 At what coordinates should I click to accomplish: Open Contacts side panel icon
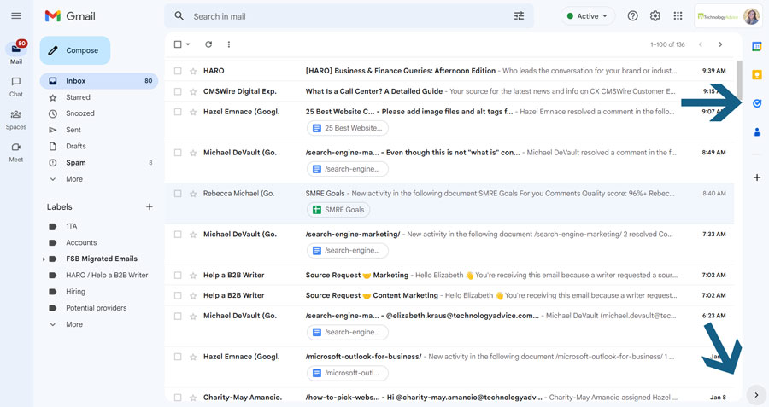757,131
